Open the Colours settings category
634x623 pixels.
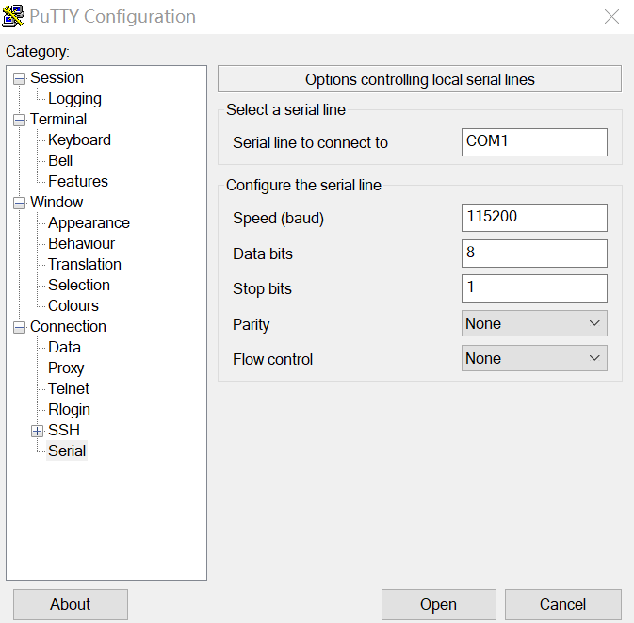73,305
